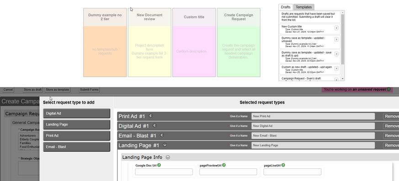Viewport: 399px width, 181px height.
Task: Select Families in Campaign Audience list
Action: [x=25, y=143]
